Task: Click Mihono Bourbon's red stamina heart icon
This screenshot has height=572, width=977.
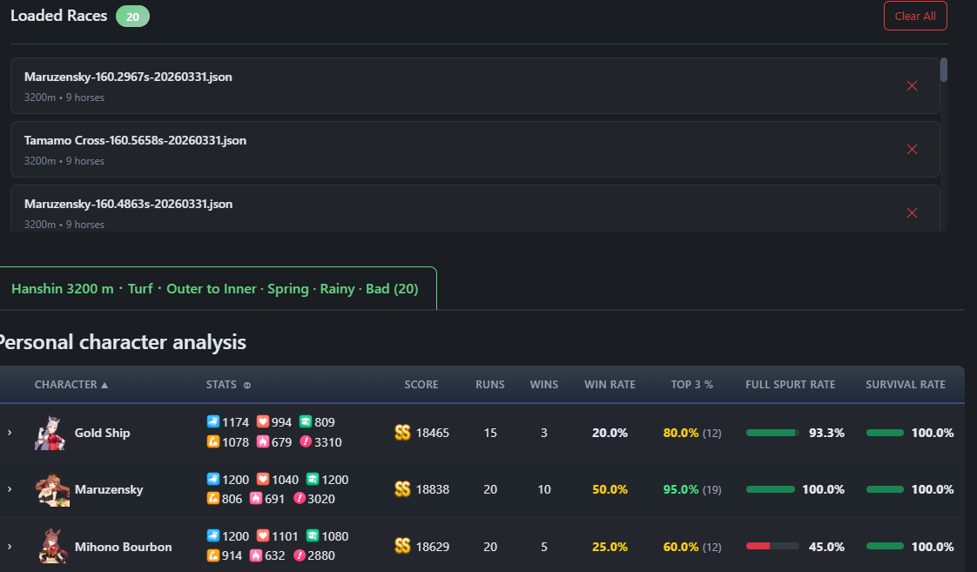Action: (263, 535)
